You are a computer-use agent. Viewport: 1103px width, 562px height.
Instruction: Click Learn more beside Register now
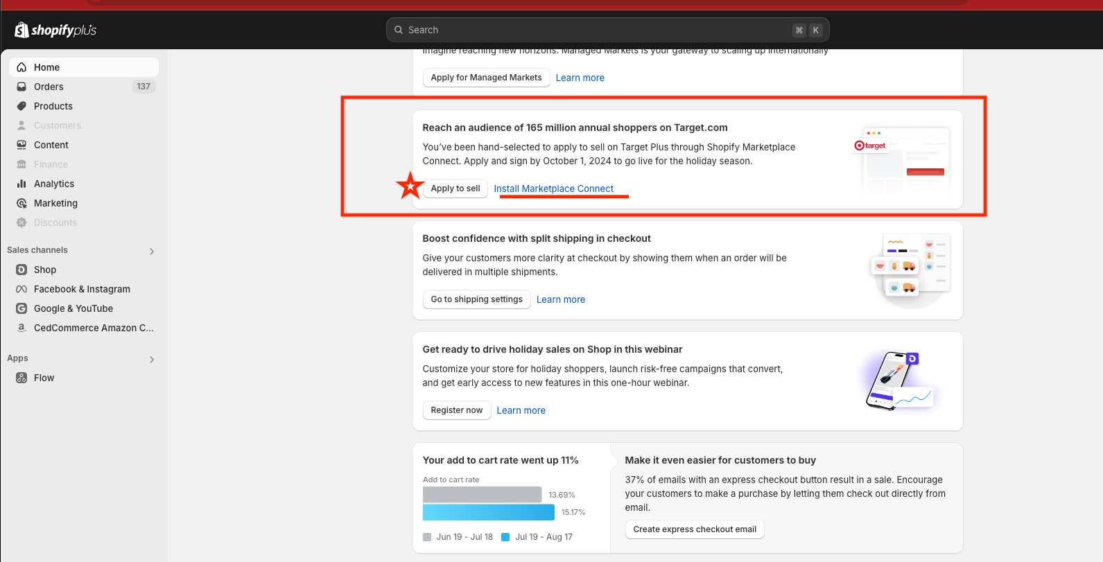tap(521, 410)
